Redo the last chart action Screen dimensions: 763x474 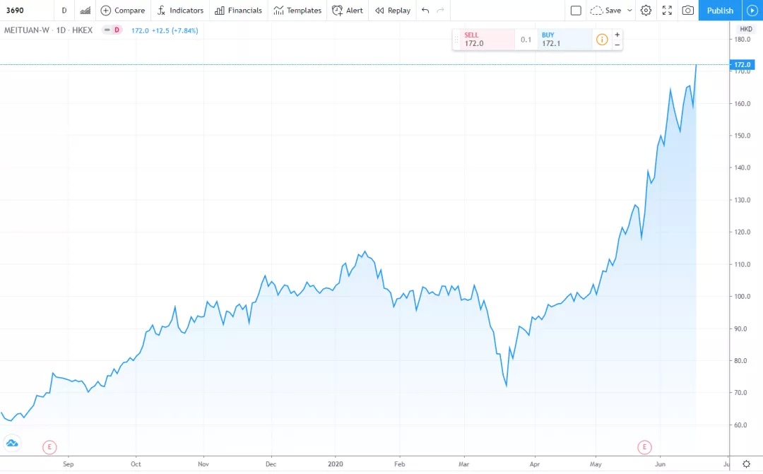(440, 10)
